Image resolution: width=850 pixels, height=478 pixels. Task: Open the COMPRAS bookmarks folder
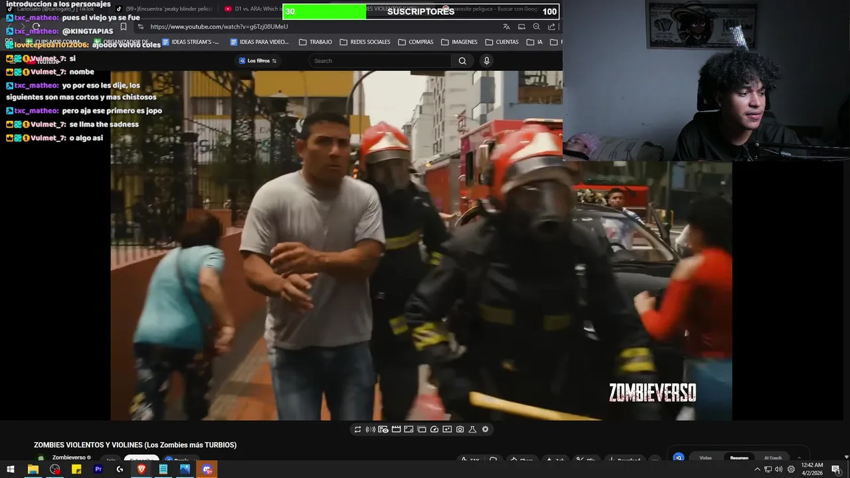coord(416,42)
